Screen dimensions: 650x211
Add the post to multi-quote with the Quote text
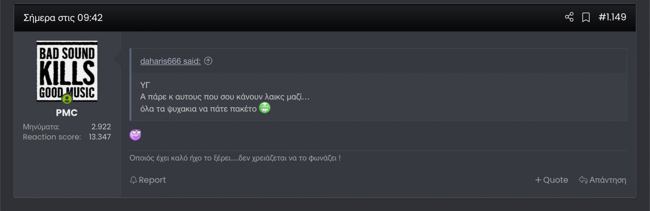coord(556,180)
